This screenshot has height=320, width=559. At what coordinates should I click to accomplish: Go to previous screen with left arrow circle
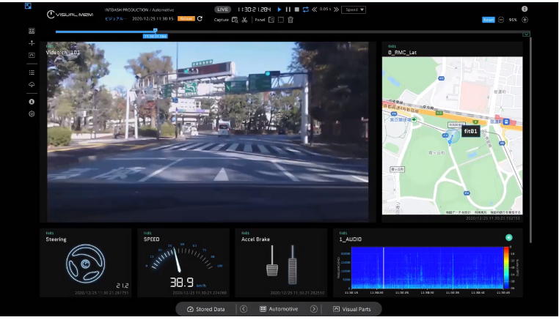[244, 309]
